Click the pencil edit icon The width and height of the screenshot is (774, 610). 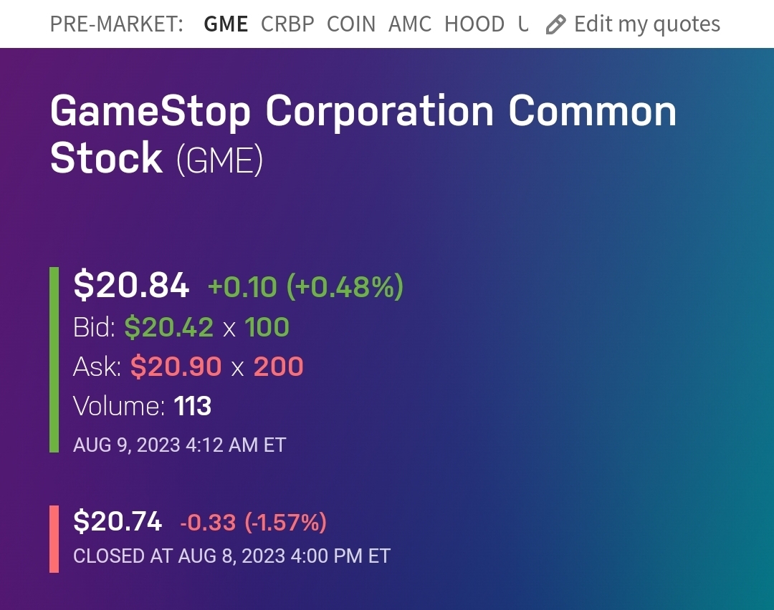[x=555, y=25]
